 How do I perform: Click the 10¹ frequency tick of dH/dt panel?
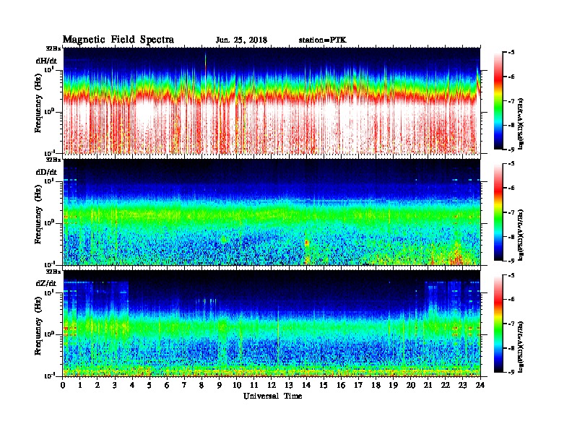[50, 70]
